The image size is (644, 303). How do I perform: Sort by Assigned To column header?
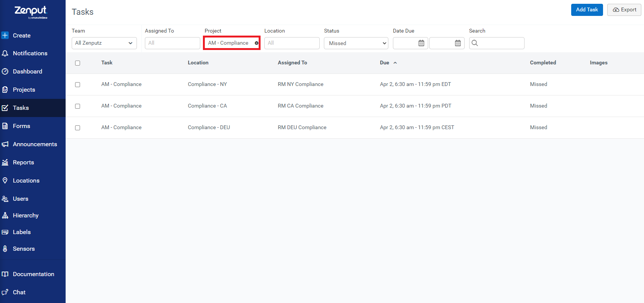pos(292,63)
